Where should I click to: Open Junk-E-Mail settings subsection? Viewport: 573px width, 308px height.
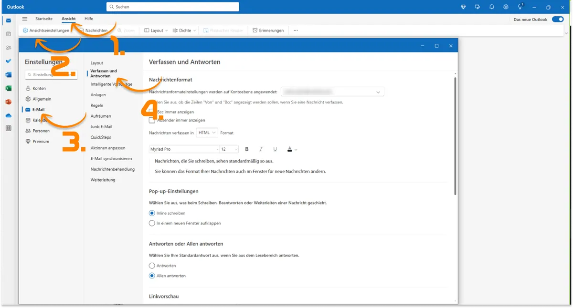coord(102,127)
